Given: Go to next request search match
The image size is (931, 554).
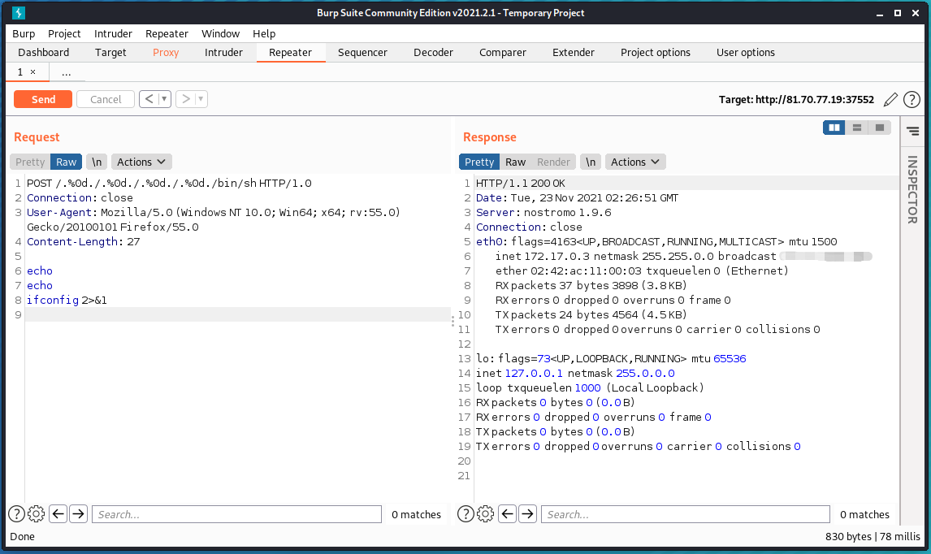Looking at the screenshot, I should (78, 513).
